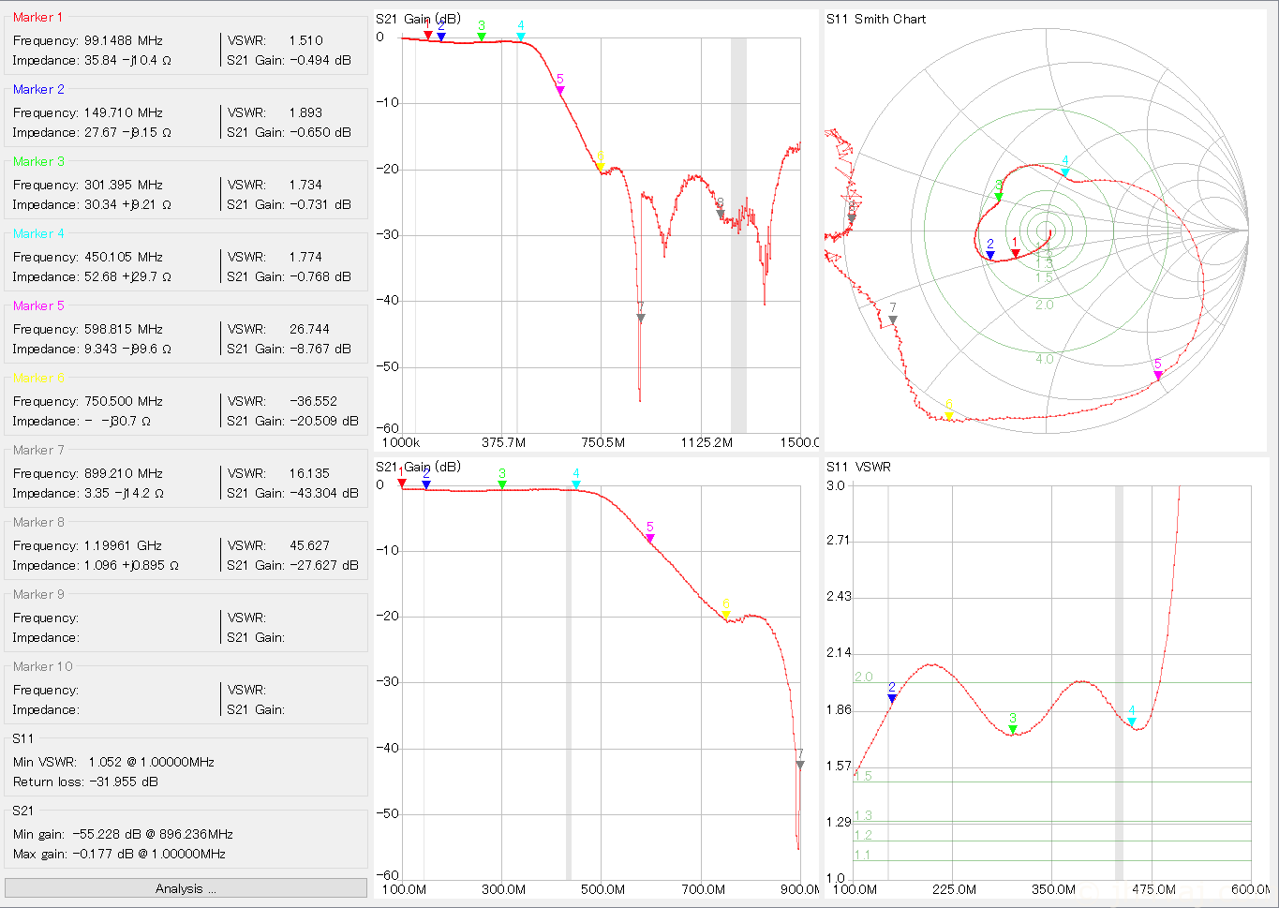The width and height of the screenshot is (1279, 908).
Task: Click 'Min gain: -55.228 dB @ 896.236MHz' text
Action: 123,834
